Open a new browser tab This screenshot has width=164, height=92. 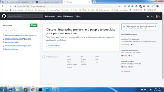94,2
